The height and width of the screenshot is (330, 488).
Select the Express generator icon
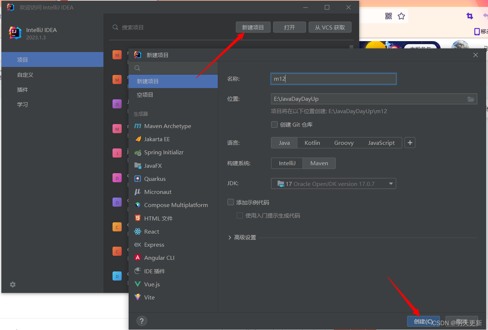[138, 244]
